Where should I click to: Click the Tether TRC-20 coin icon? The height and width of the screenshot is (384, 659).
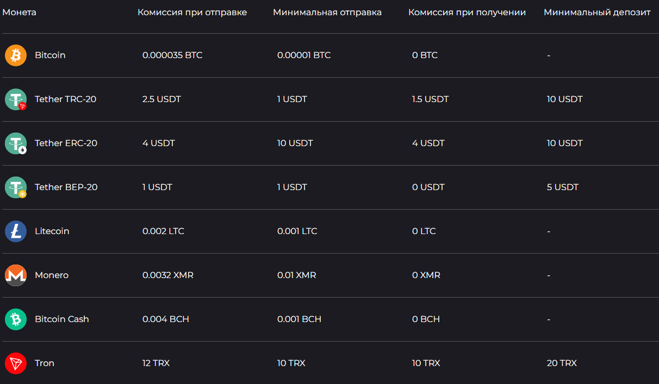coord(16,99)
